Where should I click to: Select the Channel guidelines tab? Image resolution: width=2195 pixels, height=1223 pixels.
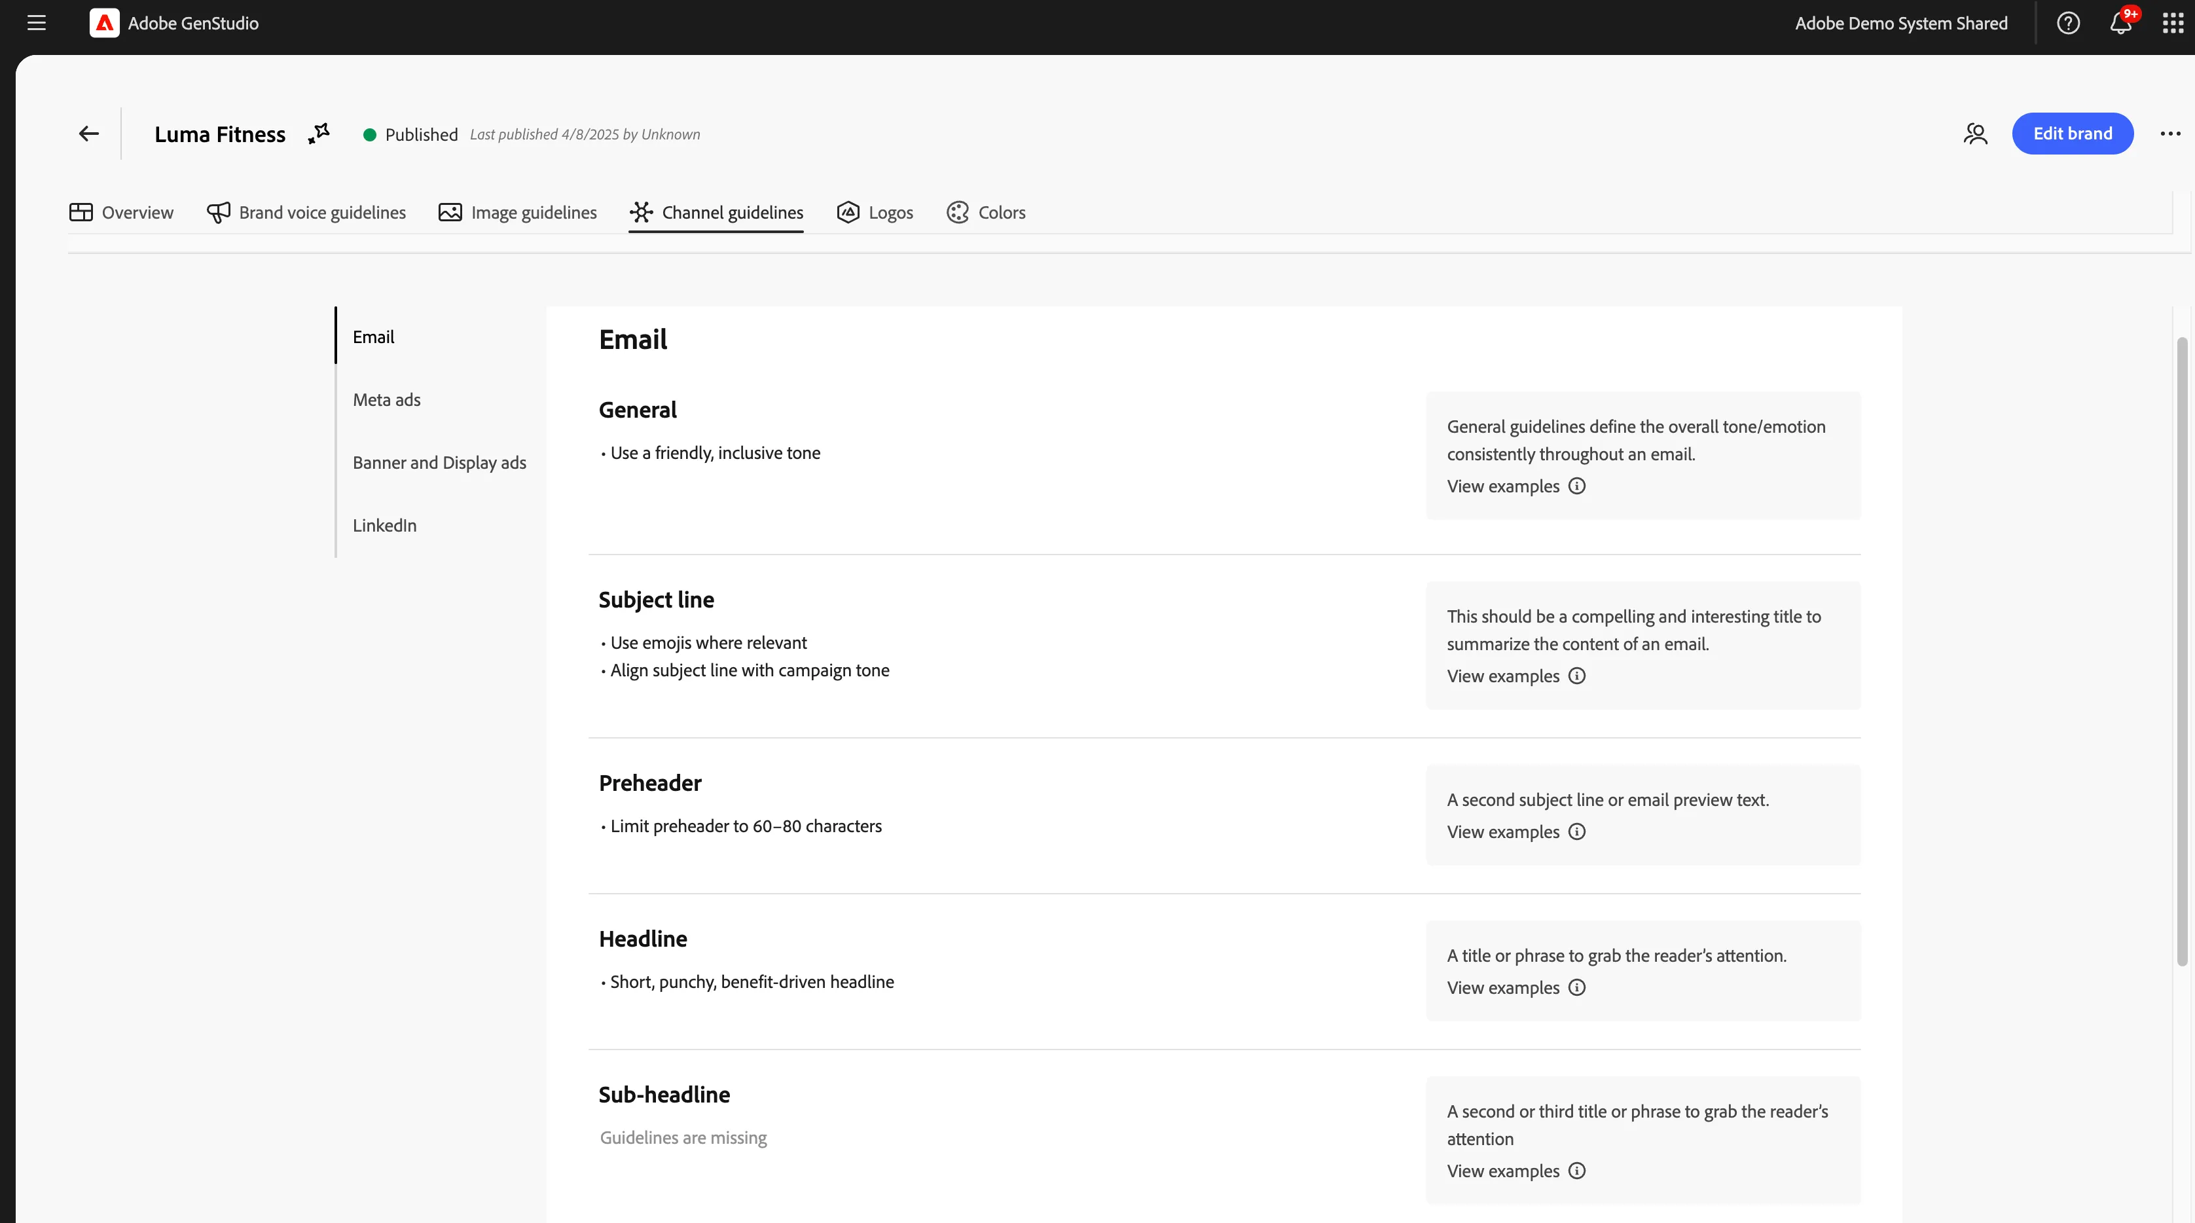[716, 212]
